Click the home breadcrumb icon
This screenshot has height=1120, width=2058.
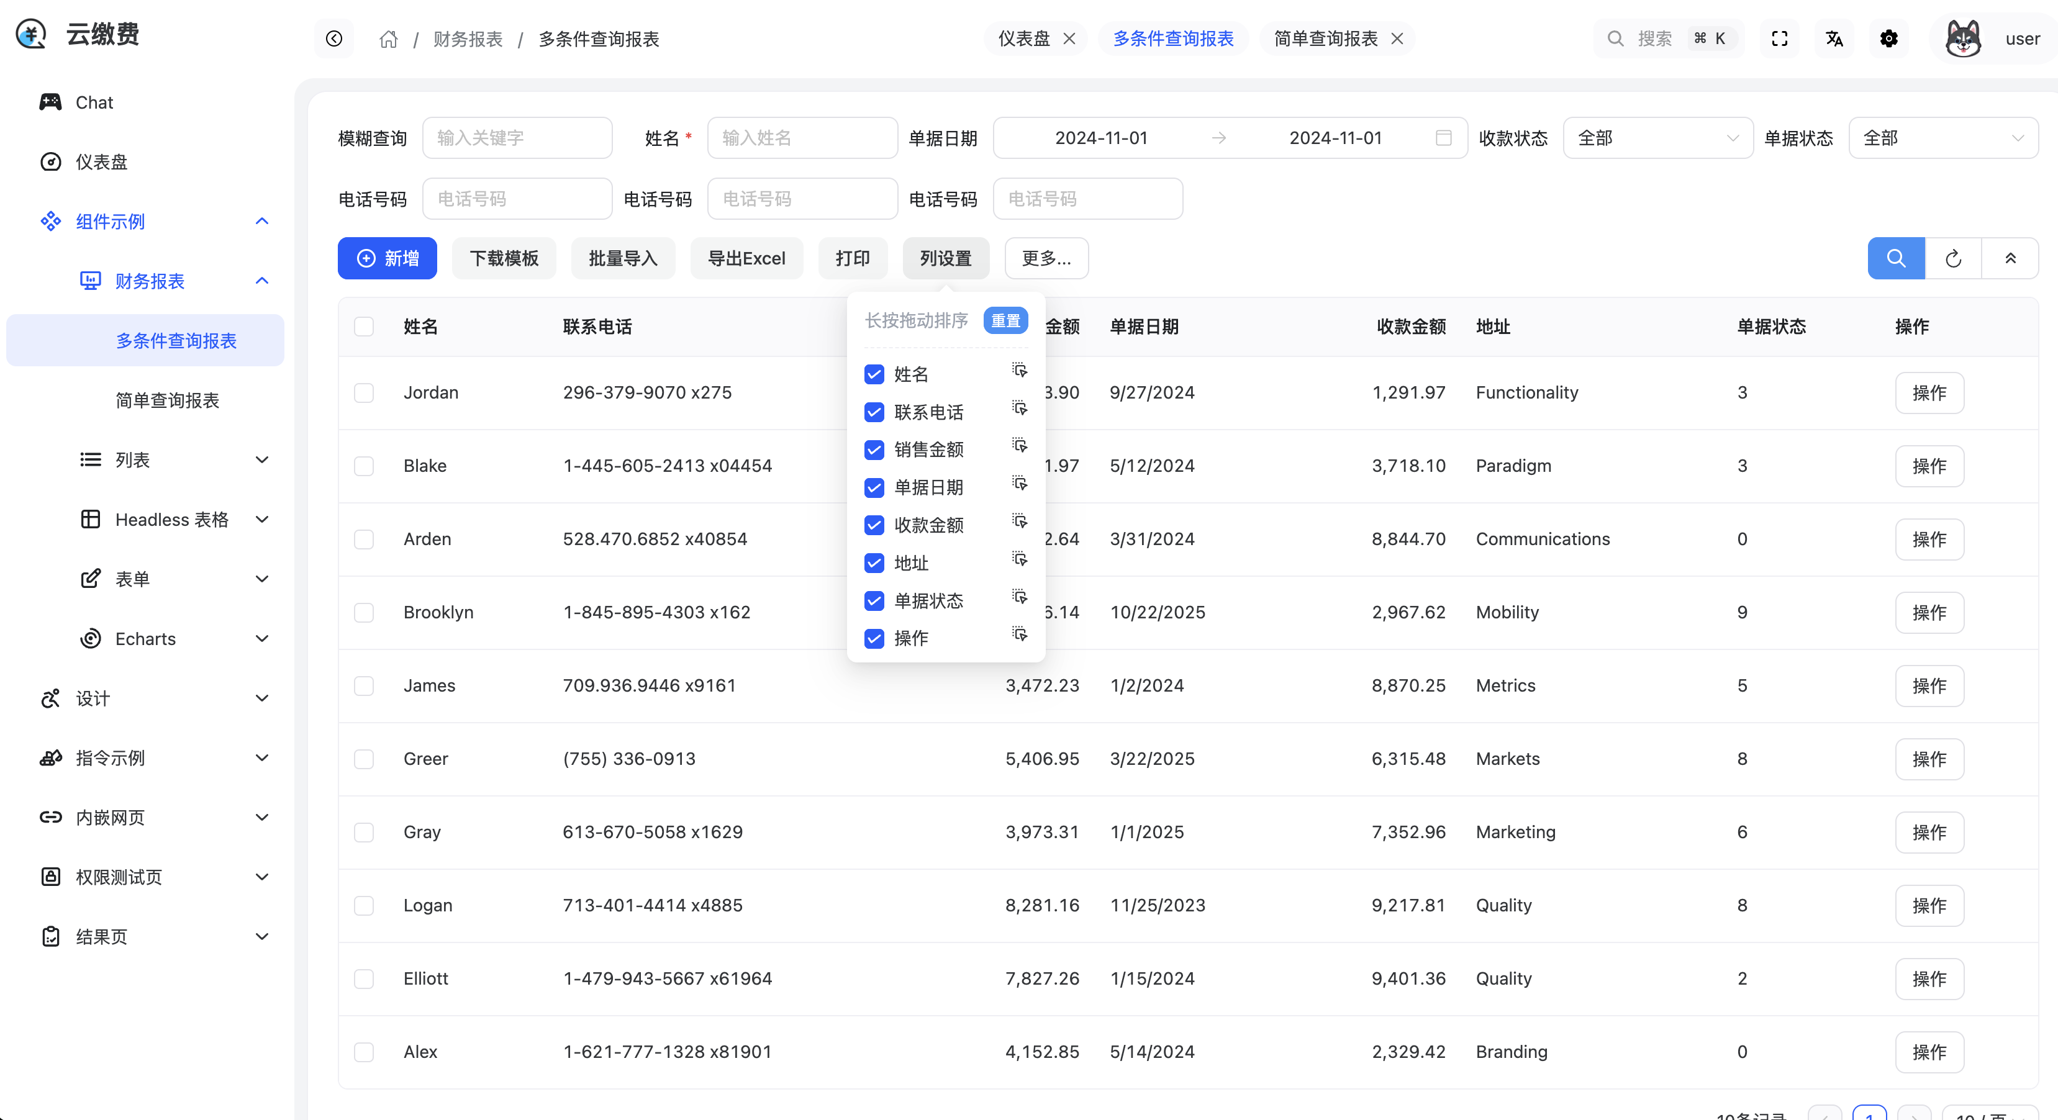(388, 38)
